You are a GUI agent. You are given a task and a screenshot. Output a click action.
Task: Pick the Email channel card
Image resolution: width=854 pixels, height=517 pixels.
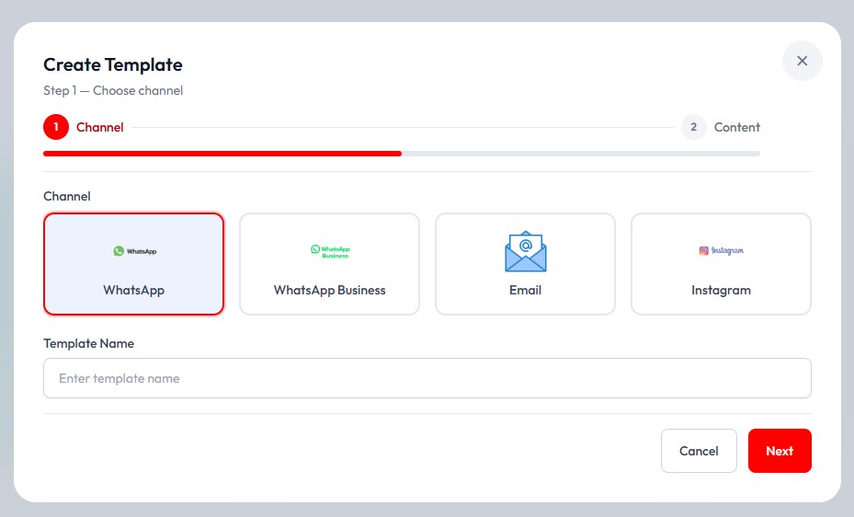point(525,264)
